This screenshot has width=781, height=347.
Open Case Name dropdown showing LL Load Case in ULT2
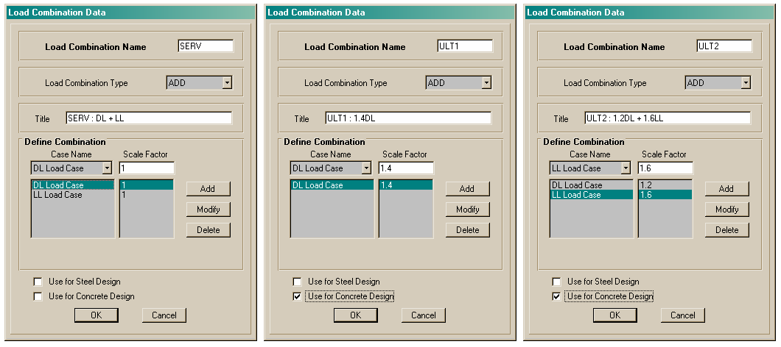626,168
